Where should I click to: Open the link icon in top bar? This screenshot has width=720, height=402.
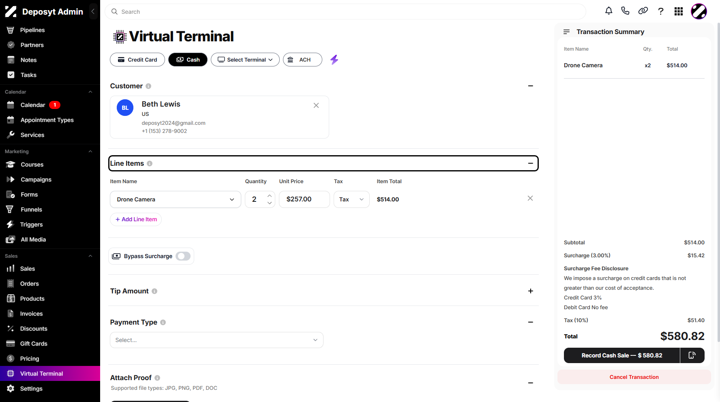tap(643, 11)
